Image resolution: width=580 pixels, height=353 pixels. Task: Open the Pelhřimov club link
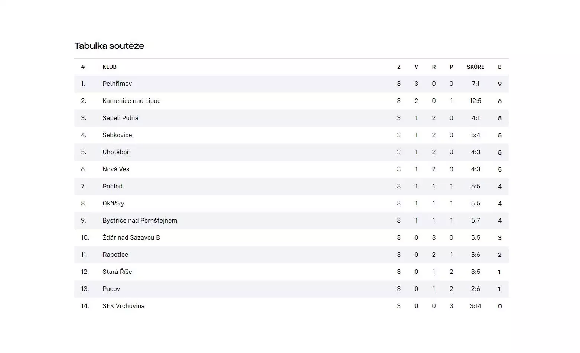[117, 84]
